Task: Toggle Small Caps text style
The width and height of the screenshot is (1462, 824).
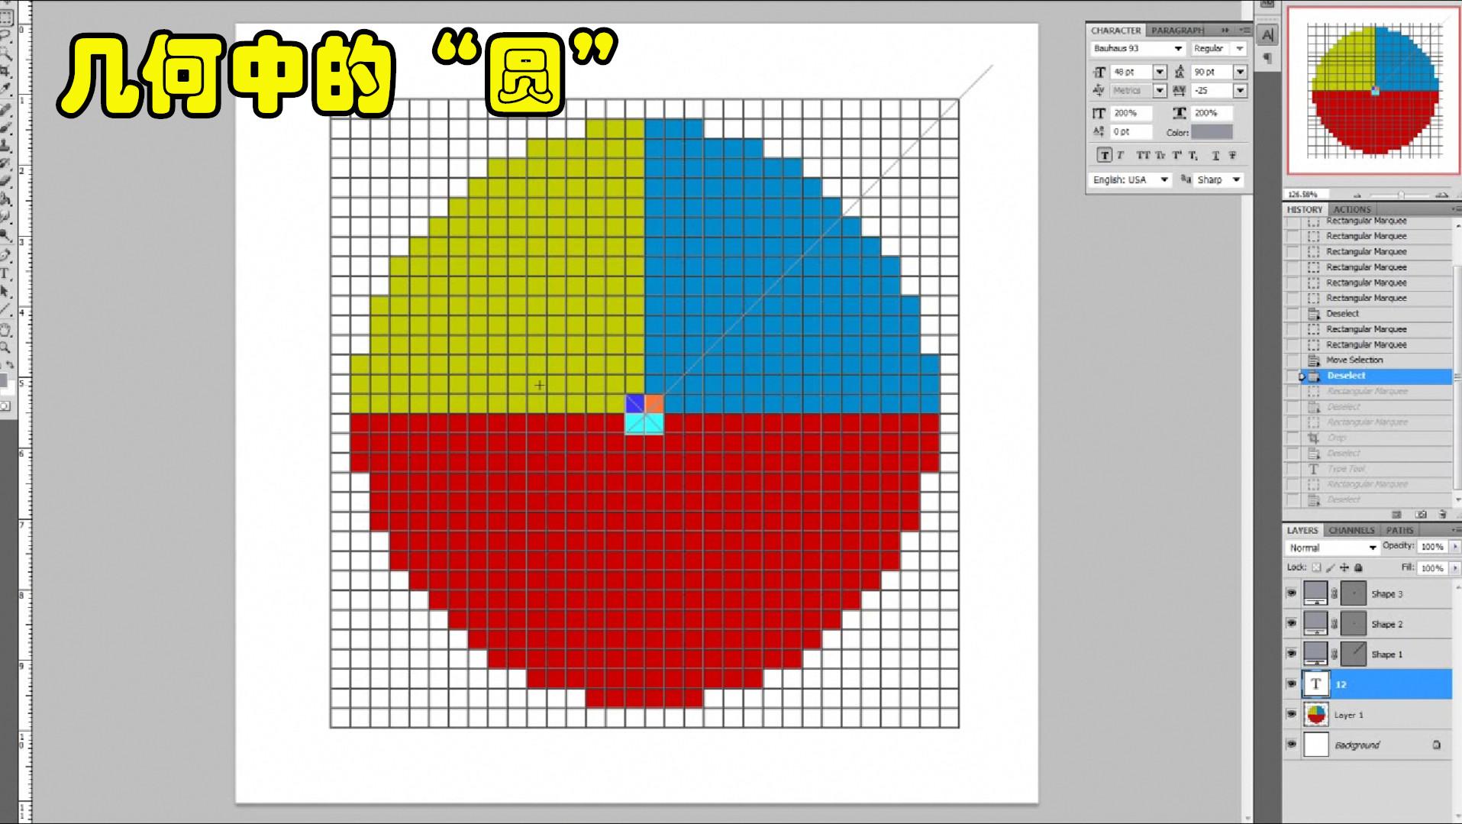Action: click(x=1160, y=155)
